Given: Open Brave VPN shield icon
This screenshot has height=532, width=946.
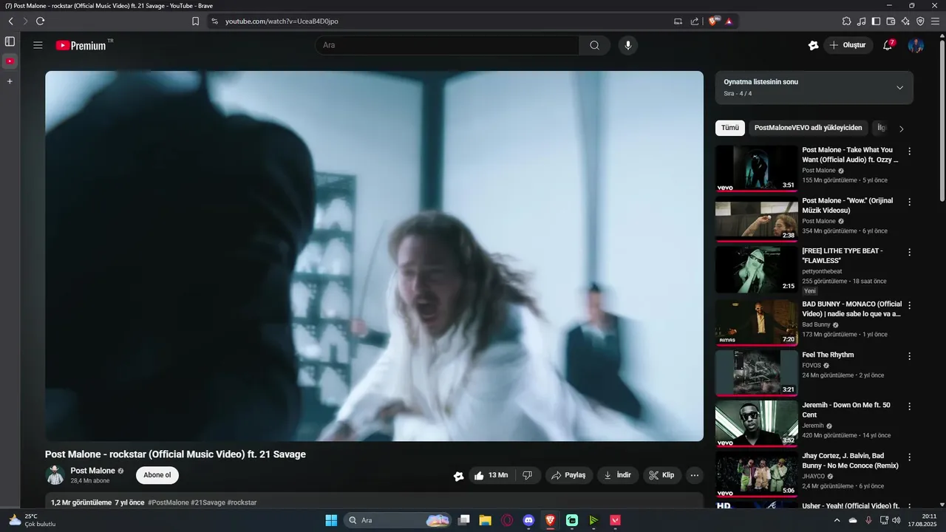Looking at the screenshot, I should 920,21.
